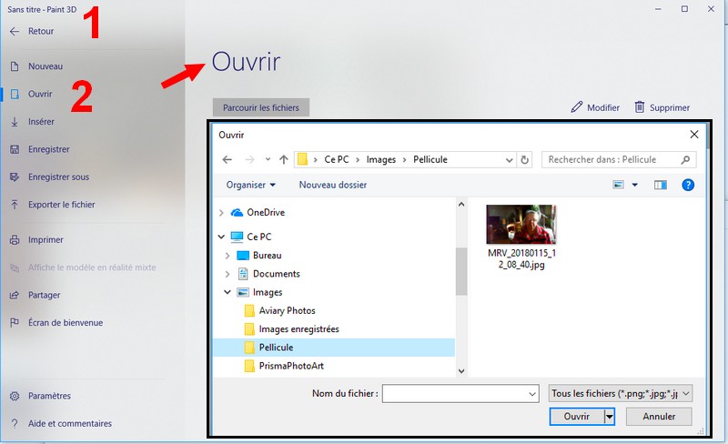Select the Pellicule folder in tree
This screenshot has width=728, height=444.
(333, 348)
